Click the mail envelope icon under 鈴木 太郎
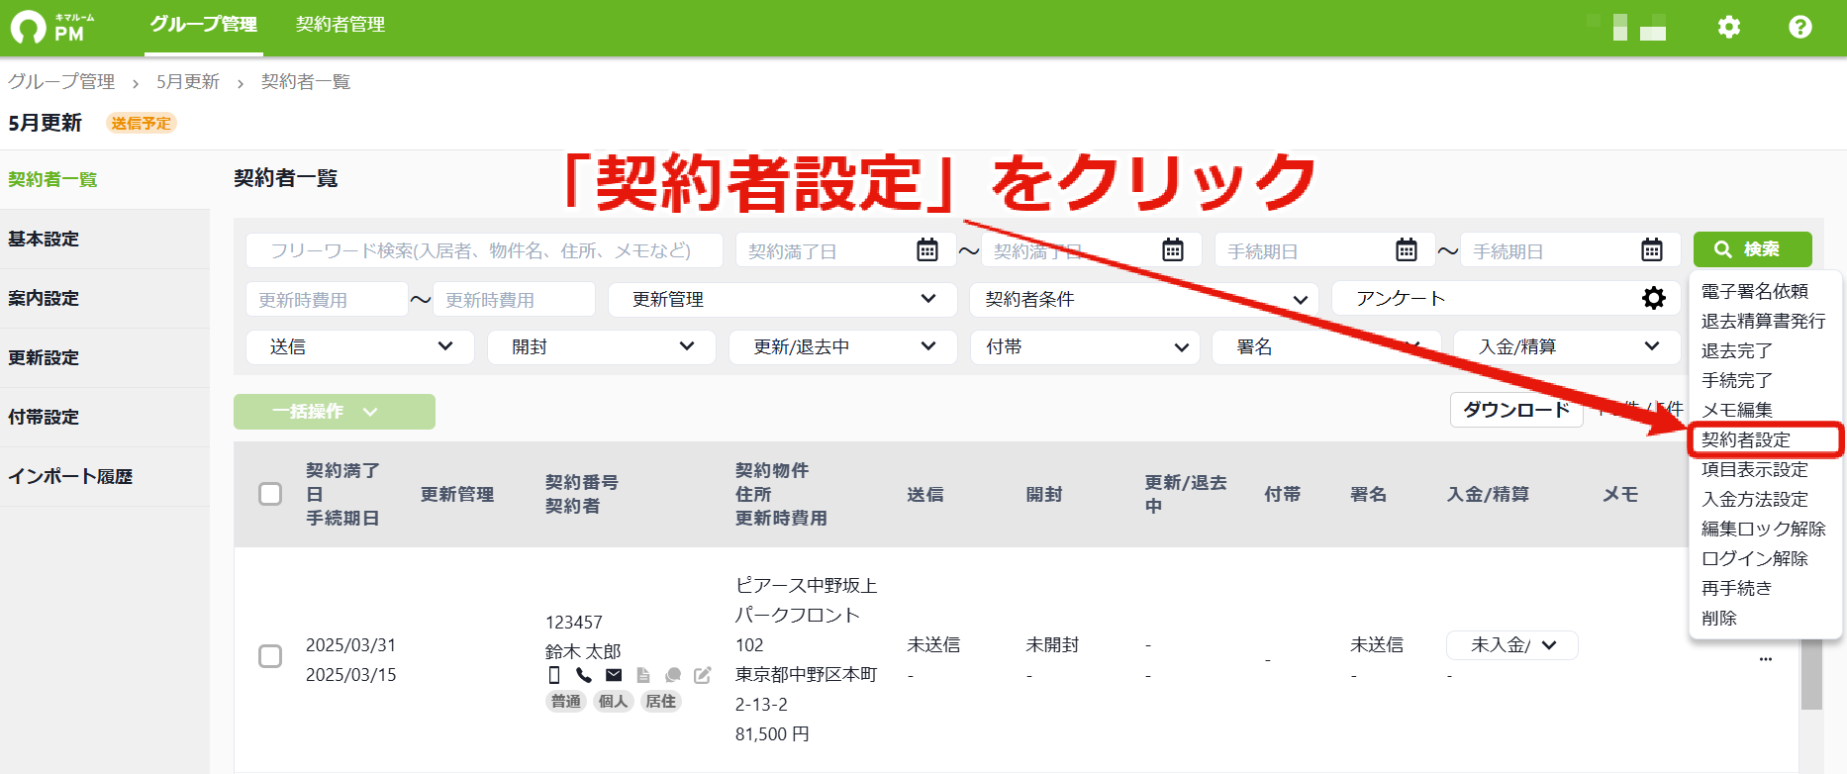1847x774 pixels. coord(614,675)
